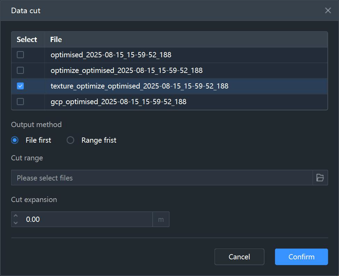Click the m unit label box
339x276 pixels.
tap(161, 219)
